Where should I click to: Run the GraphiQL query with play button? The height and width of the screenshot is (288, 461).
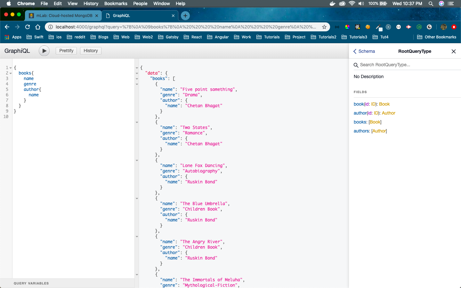(44, 51)
